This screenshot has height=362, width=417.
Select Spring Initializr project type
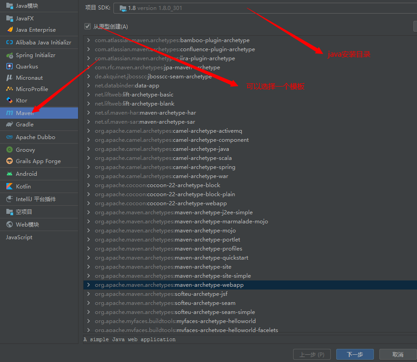(39, 55)
